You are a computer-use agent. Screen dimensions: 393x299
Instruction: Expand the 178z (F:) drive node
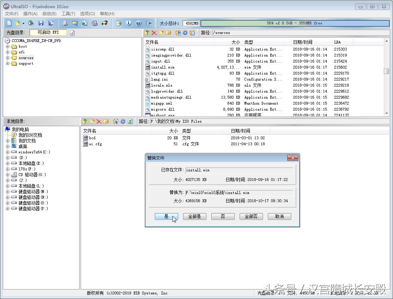click(7, 169)
